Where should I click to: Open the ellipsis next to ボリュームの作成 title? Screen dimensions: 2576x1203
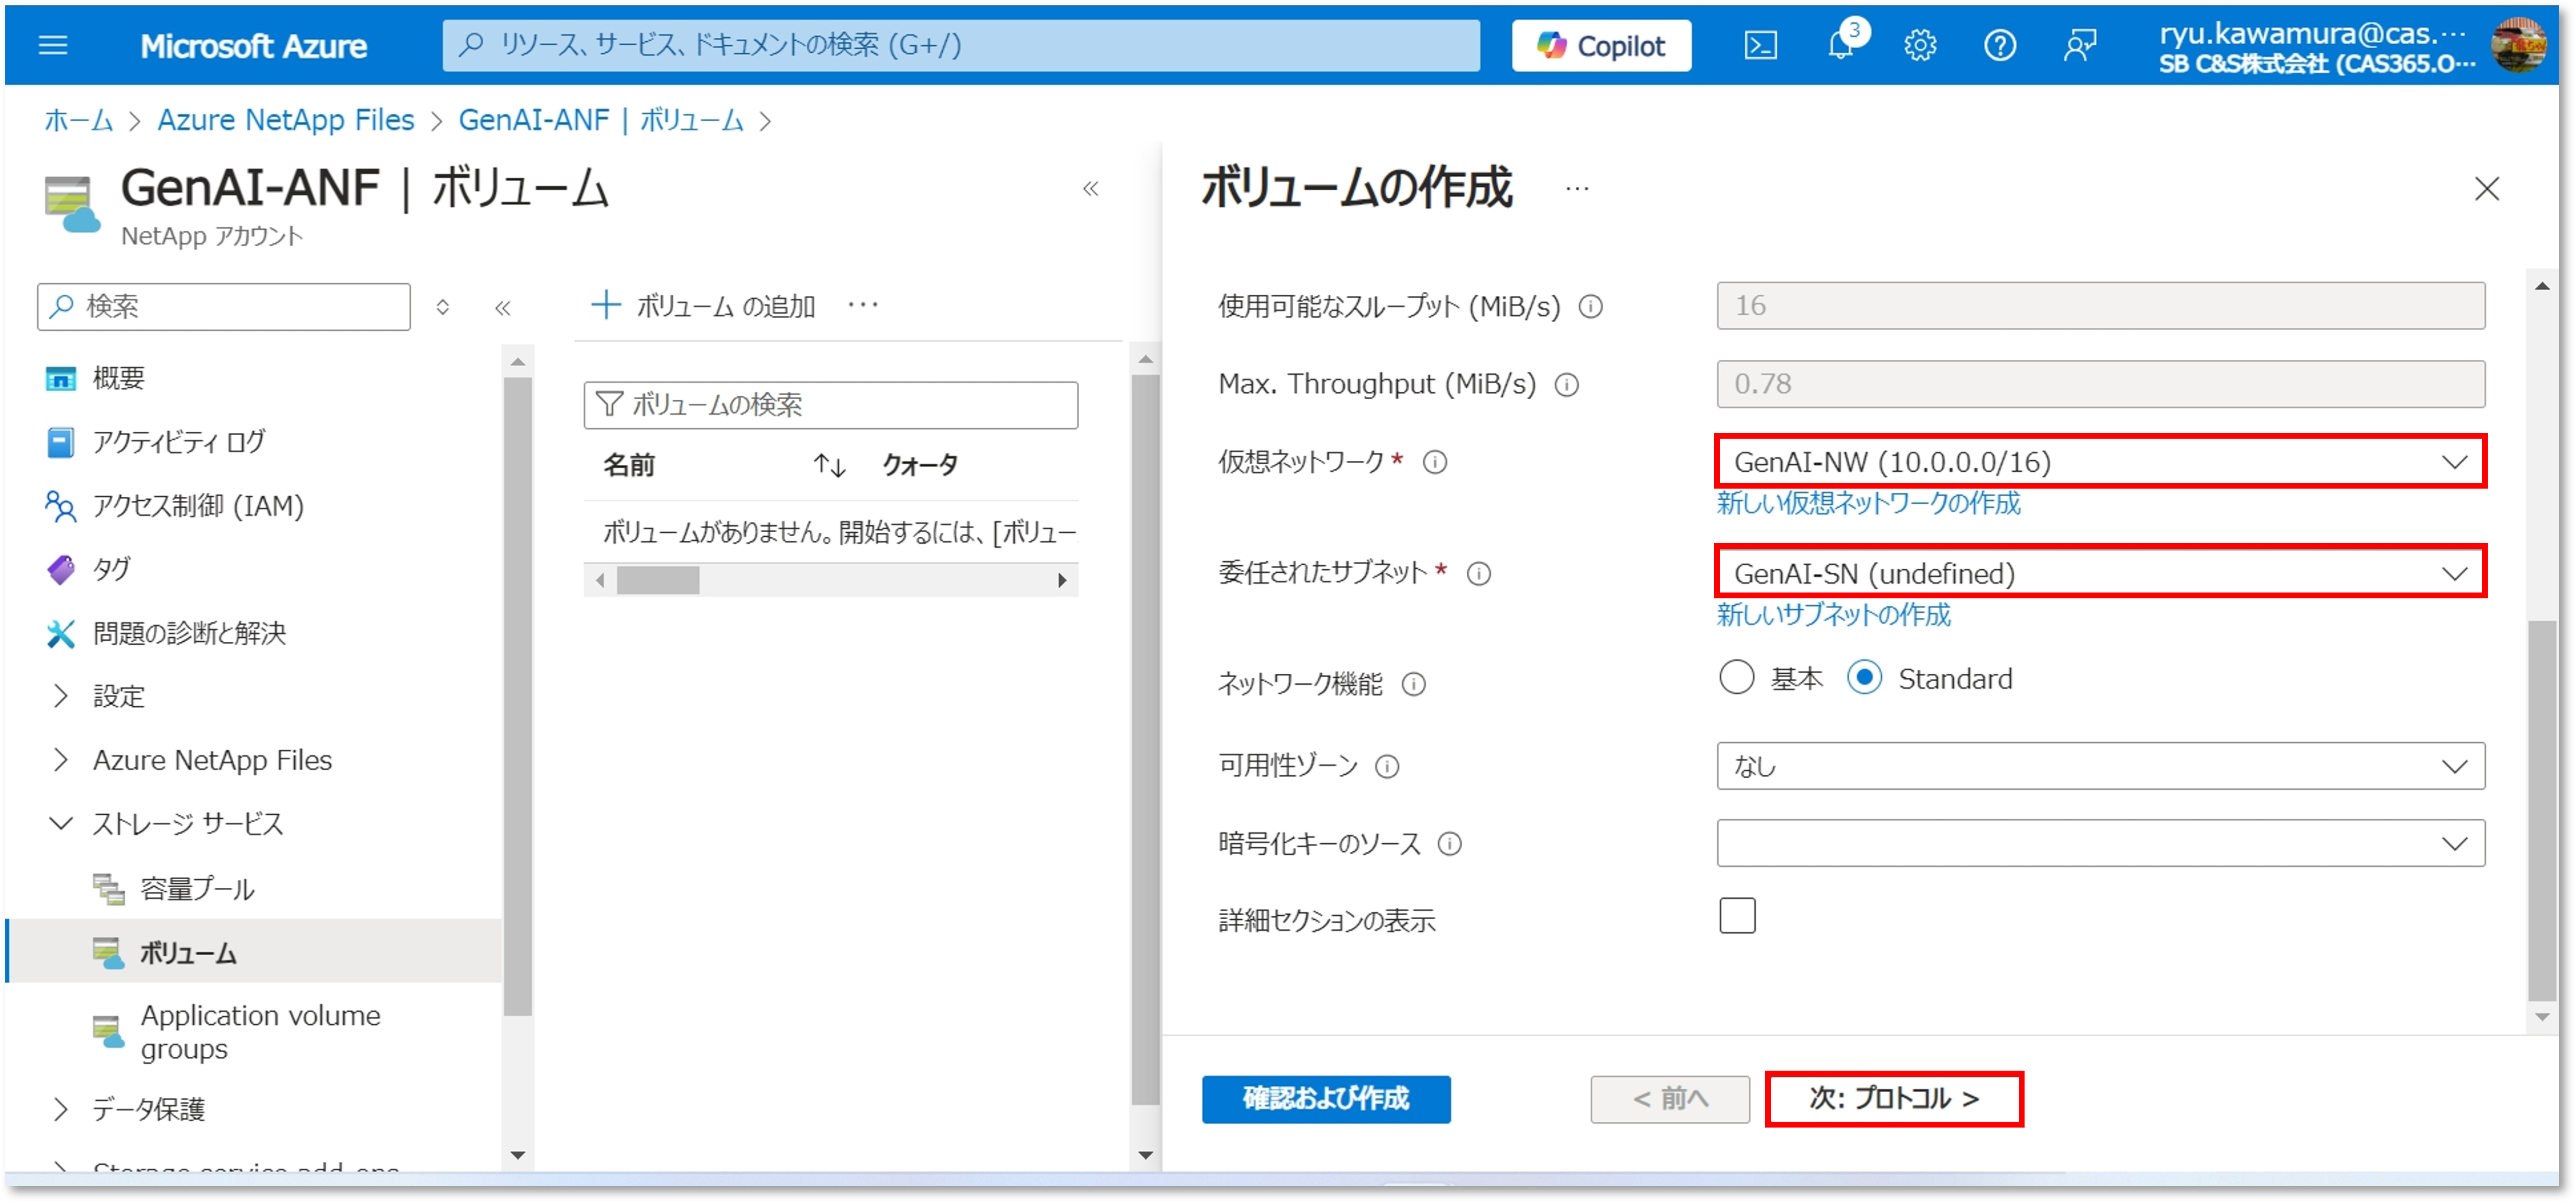click(x=1577, y=189)
